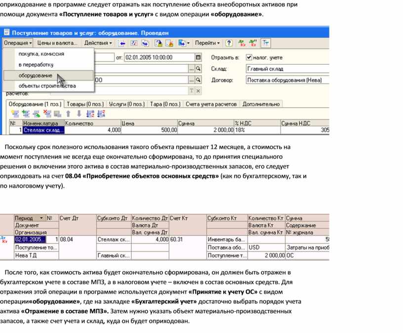The width and height of the screenshot is (403, 333).
Task: Click the document date field 02.01.2005 10:00:00
Action: [x=160, y=57]
